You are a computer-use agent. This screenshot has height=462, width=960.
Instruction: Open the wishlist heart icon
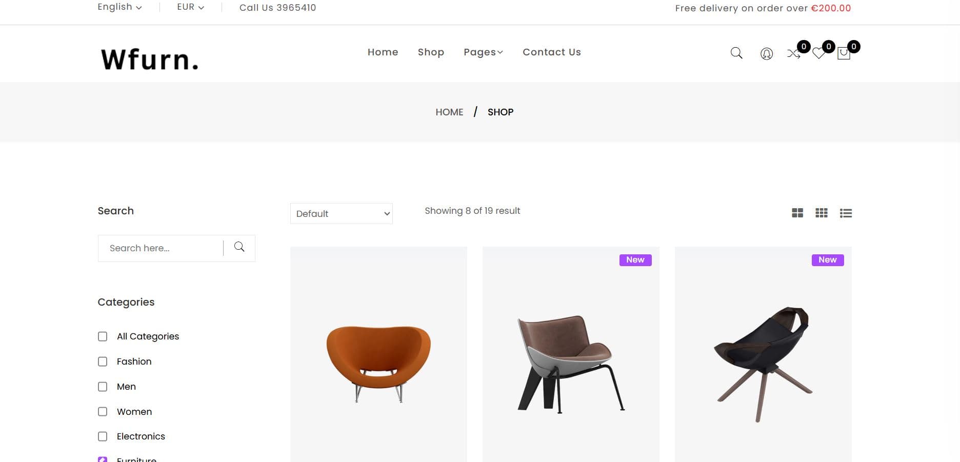coord(818,53)
